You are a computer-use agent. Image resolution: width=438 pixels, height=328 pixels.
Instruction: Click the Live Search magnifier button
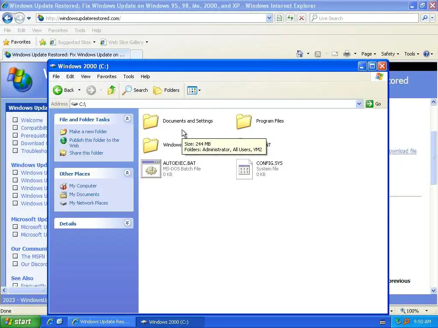[425, 18]
